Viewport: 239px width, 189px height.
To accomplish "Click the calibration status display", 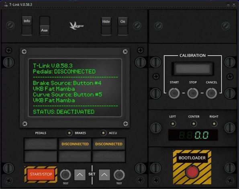I will 193,69.
